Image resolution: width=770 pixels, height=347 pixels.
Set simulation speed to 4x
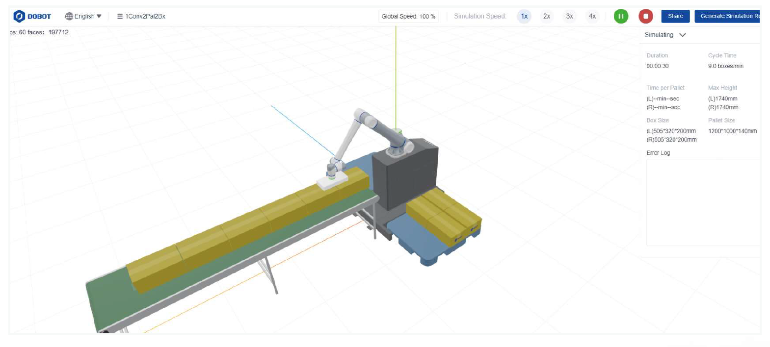coord(592,16)
